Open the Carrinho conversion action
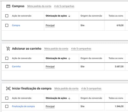Image resolution: width=128 pixels, height=112 pixels. (16, 66)
